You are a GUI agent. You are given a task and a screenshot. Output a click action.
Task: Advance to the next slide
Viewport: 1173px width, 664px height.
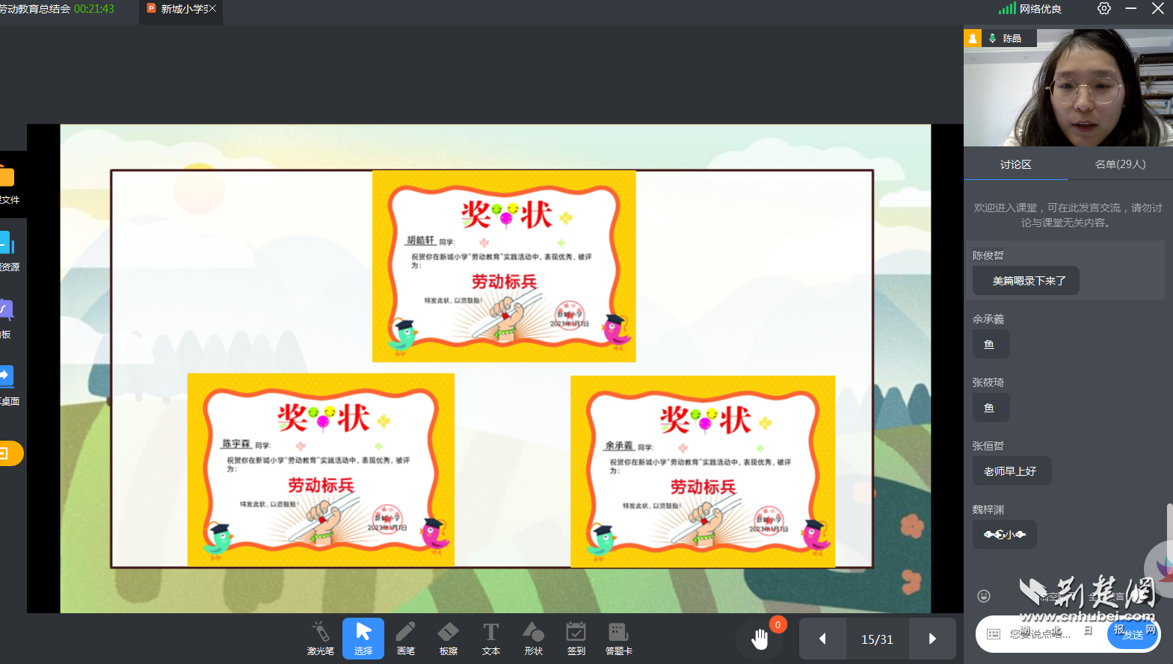tap(932, 639)
